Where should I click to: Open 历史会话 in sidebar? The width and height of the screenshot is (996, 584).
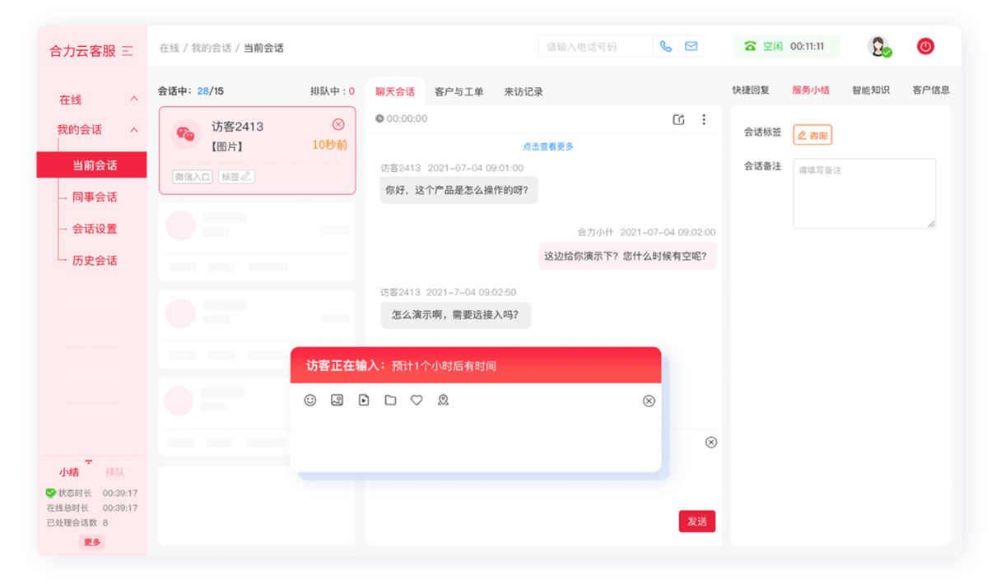pos(95,260)
